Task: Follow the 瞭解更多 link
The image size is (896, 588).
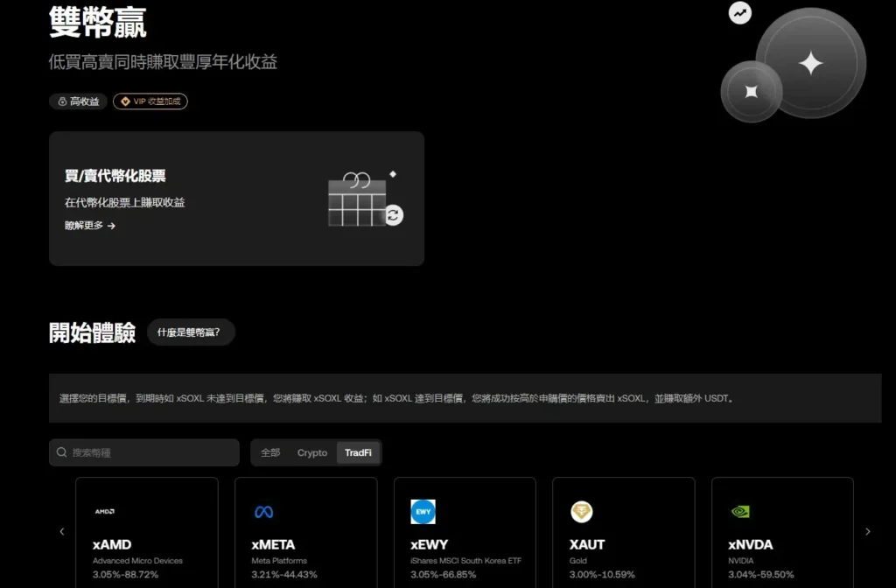Action: coord(90,226)
